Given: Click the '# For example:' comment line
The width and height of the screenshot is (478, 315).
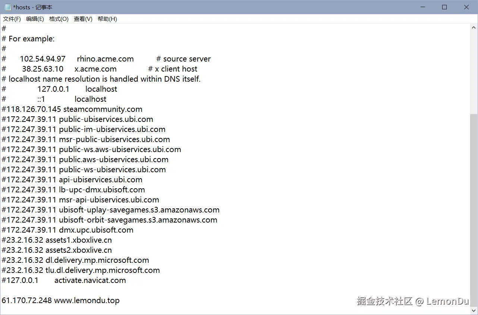Looking at the screenshot, I should coord(28,38).
